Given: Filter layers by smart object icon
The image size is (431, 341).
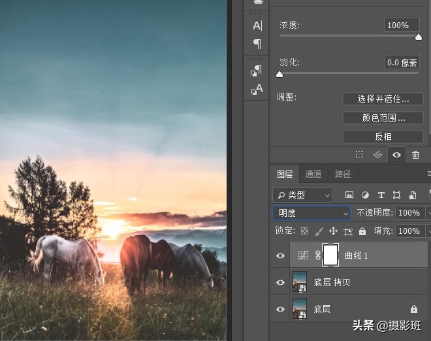Looking at the screenshot, I should coord(413,195).
